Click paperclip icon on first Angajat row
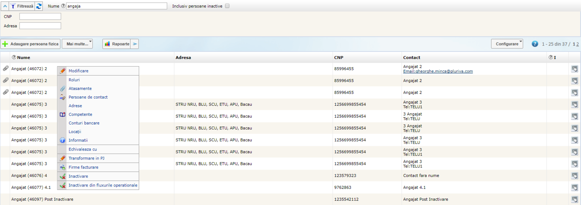The width and height of the screenshot is (581, 205). [6, 68]
